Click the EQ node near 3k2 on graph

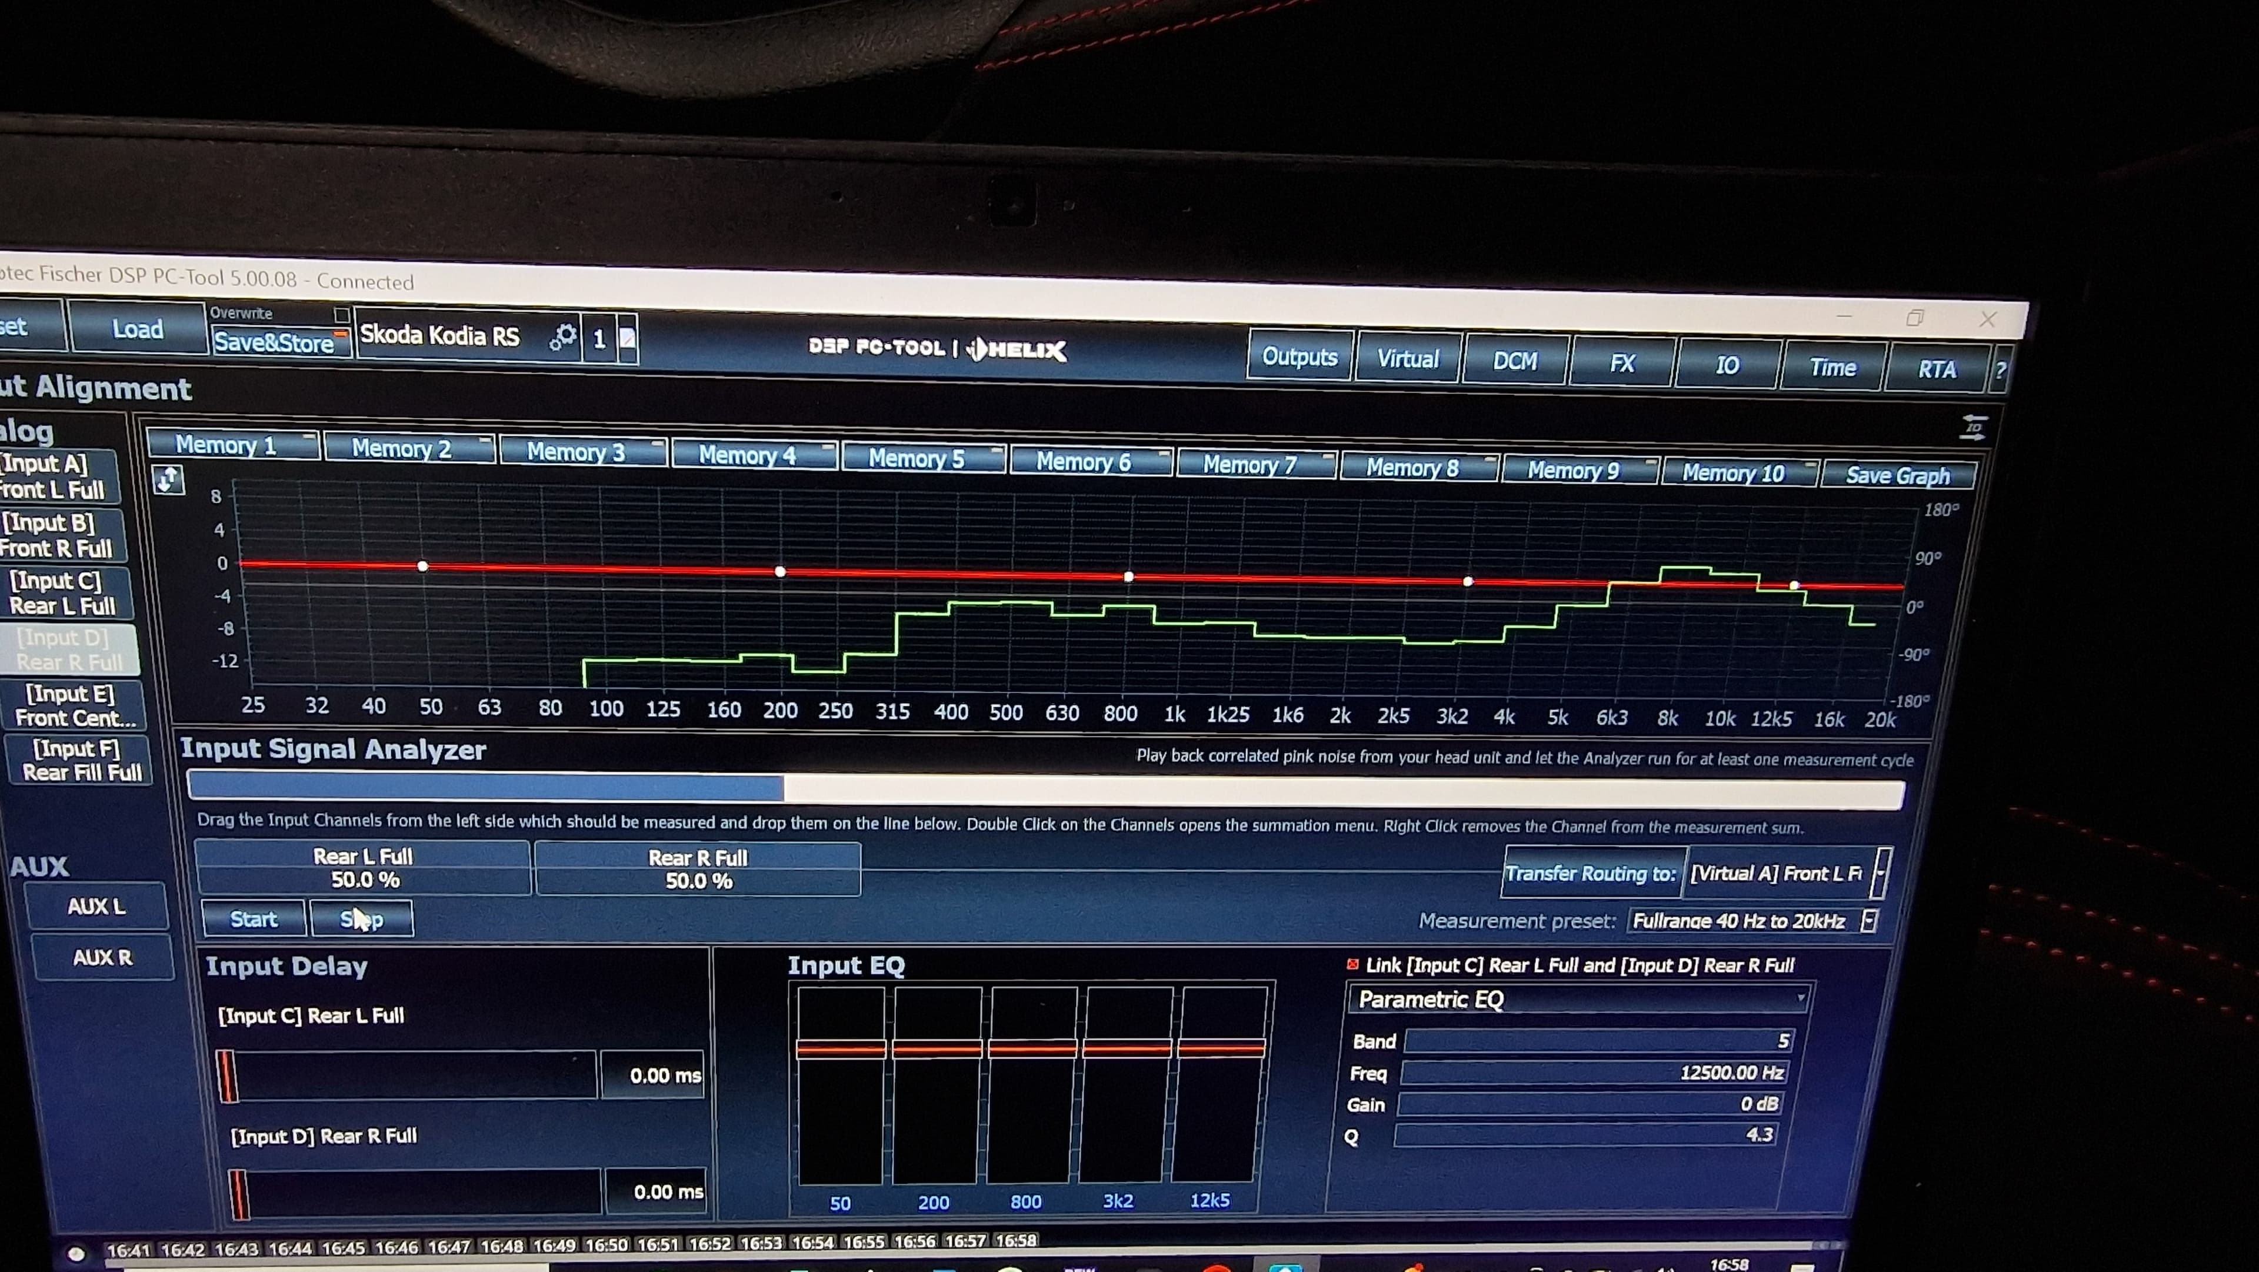[x=1469, y=581]
